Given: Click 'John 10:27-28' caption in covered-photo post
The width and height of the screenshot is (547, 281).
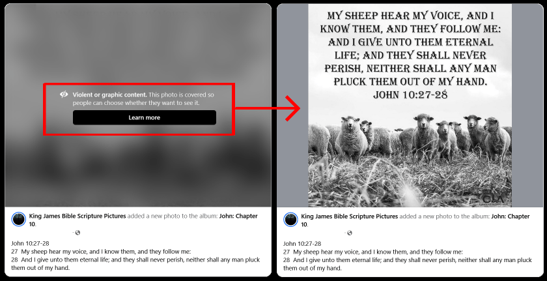Looking at the screenshot, I should 30,244.
